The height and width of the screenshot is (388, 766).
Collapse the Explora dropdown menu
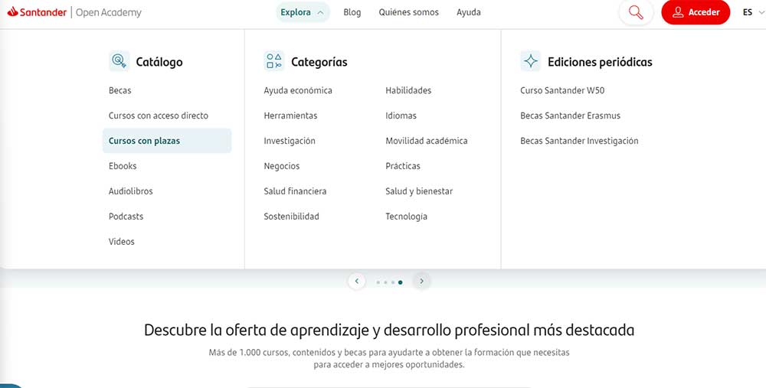click(303, 12)
